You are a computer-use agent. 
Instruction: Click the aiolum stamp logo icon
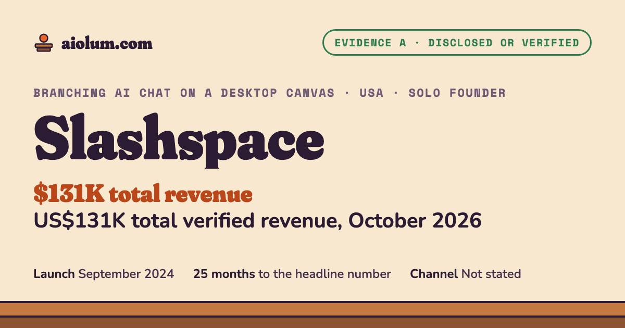pos(43,43)
